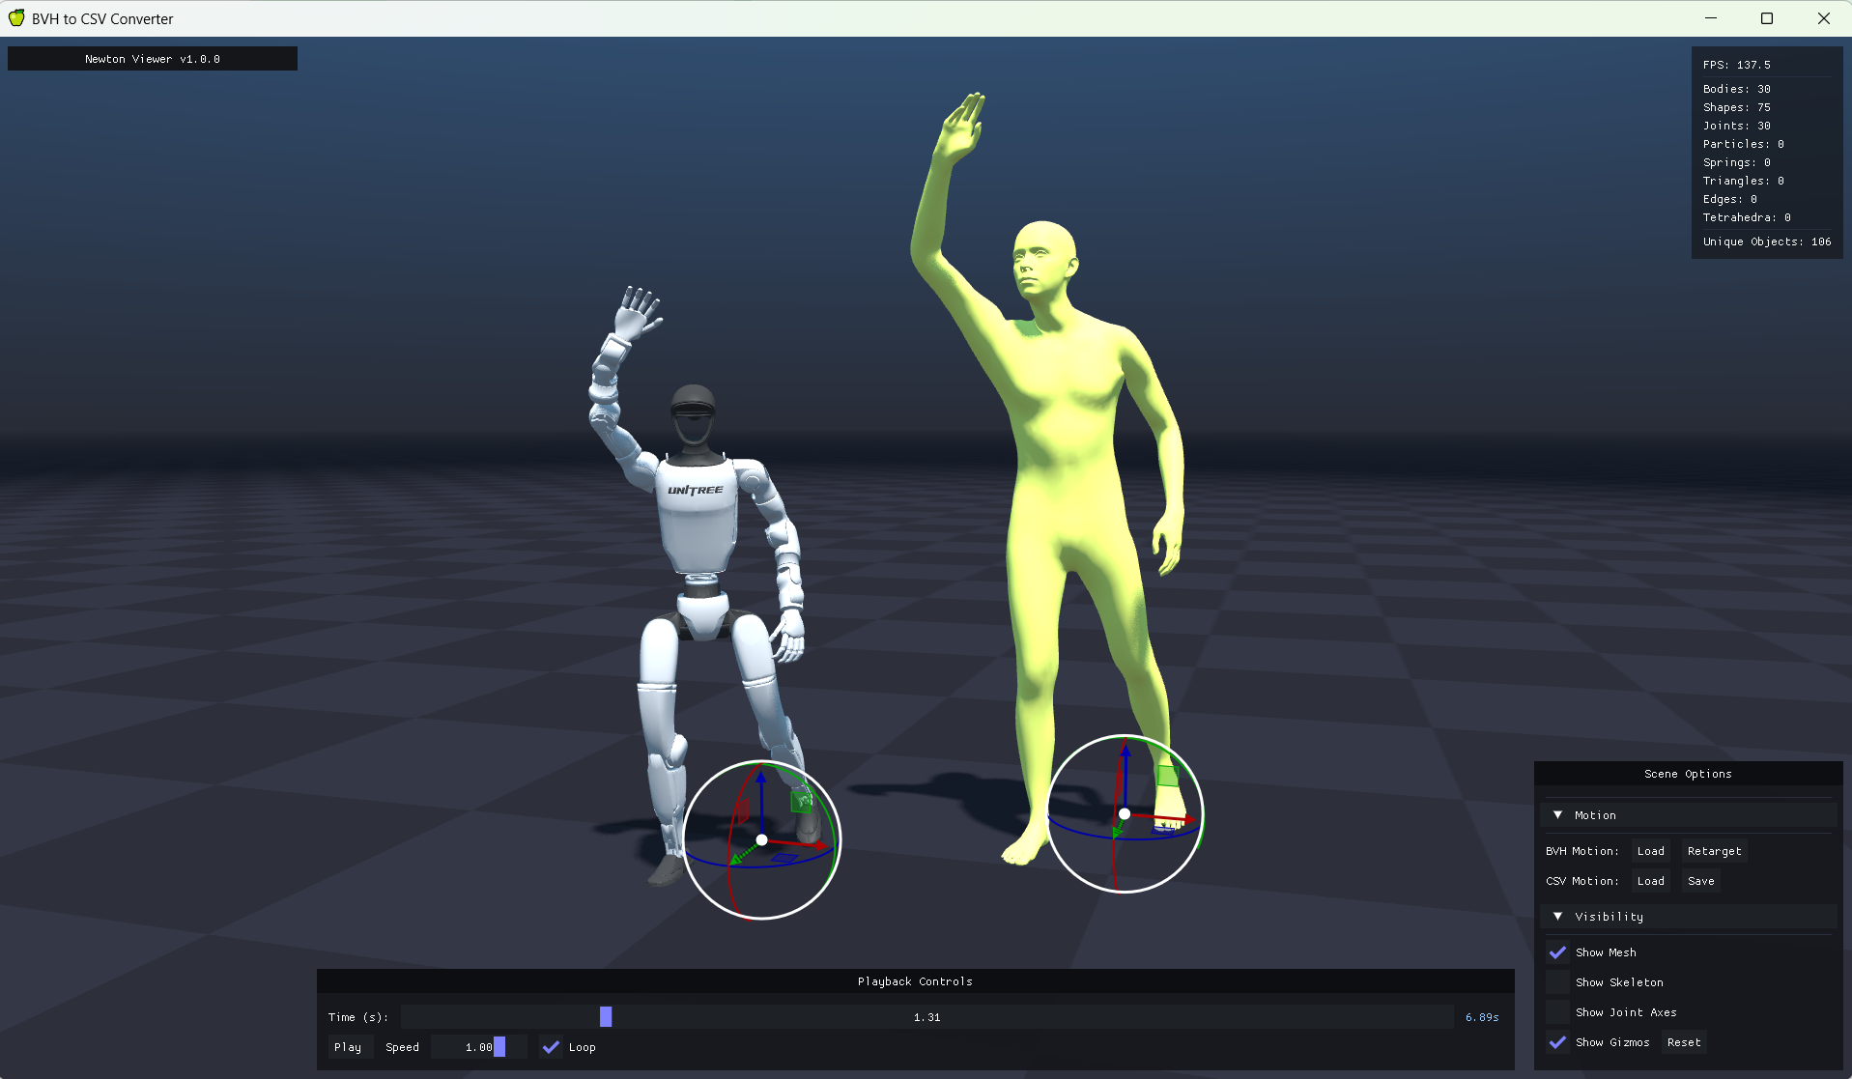Click the UNITREE logo on the robot chest
This screenshot has height=1079, width=1852.
point(696,490)
